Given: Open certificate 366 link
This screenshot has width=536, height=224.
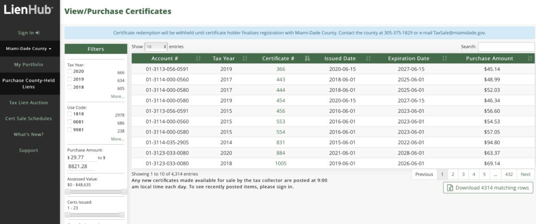Looking at the screenshot, I should pos(281,69).
